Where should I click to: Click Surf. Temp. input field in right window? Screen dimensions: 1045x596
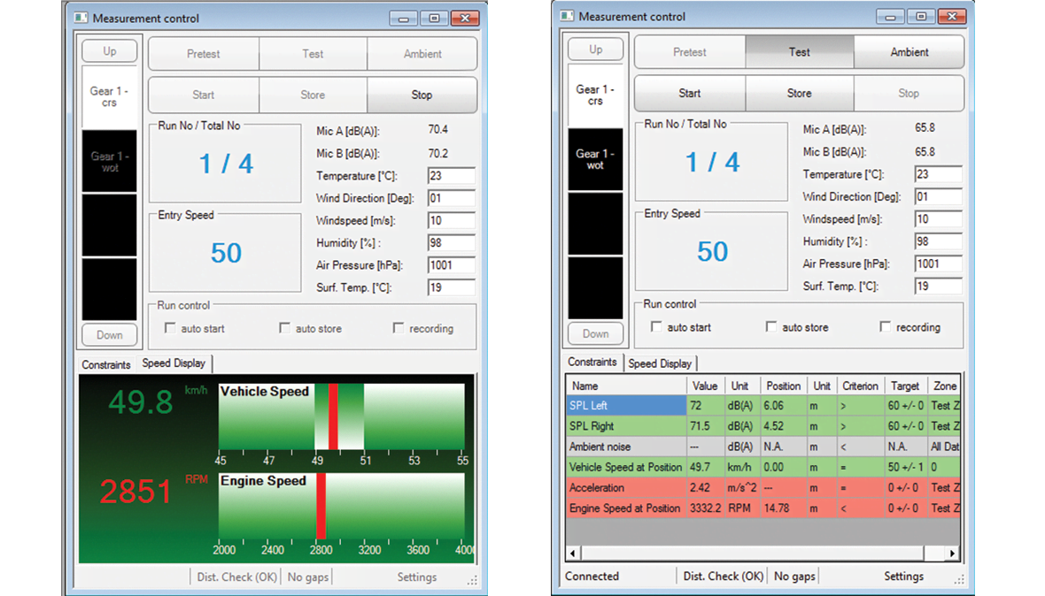pyautogui.click(x=939, y=286)
